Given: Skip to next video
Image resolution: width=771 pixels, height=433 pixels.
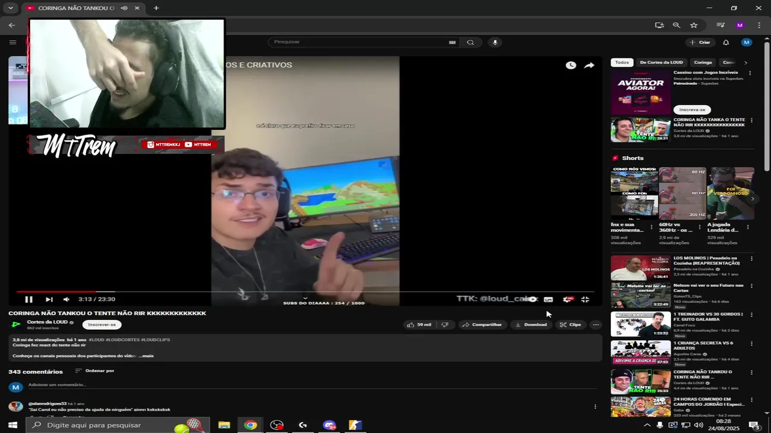Looking at the screenshot, I should pyautogui.click(x=49, y=299).
